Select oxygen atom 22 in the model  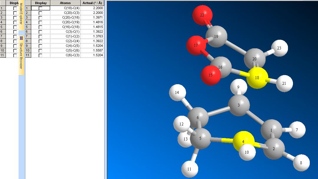(x=202, y=15)
